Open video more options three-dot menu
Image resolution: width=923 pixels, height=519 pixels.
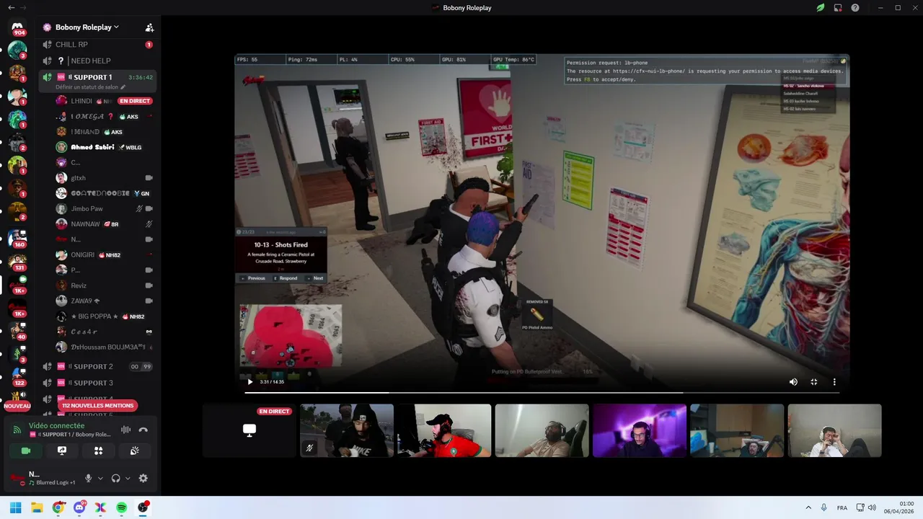point(834,382)
